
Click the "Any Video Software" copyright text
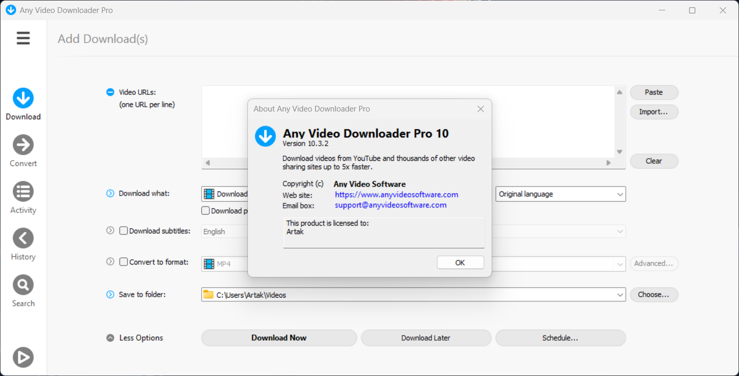(369, 184)
